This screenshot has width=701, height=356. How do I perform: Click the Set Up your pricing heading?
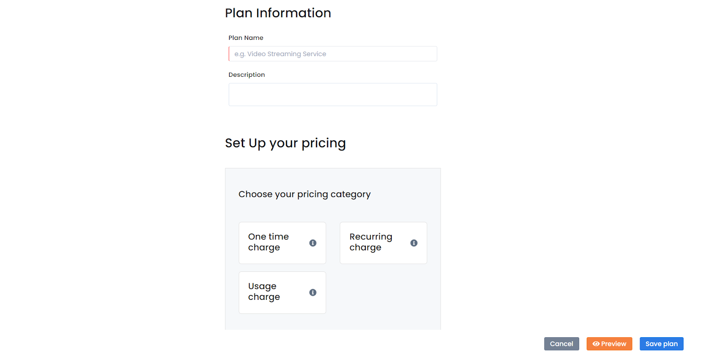click(x=285, y=143)
